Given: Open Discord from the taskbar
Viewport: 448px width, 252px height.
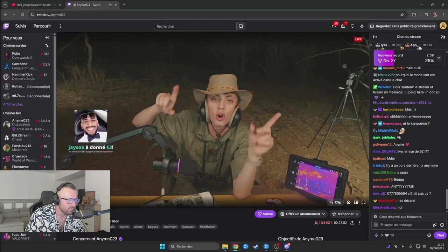Looking at the screenshot, I should [x=287, y=246].
